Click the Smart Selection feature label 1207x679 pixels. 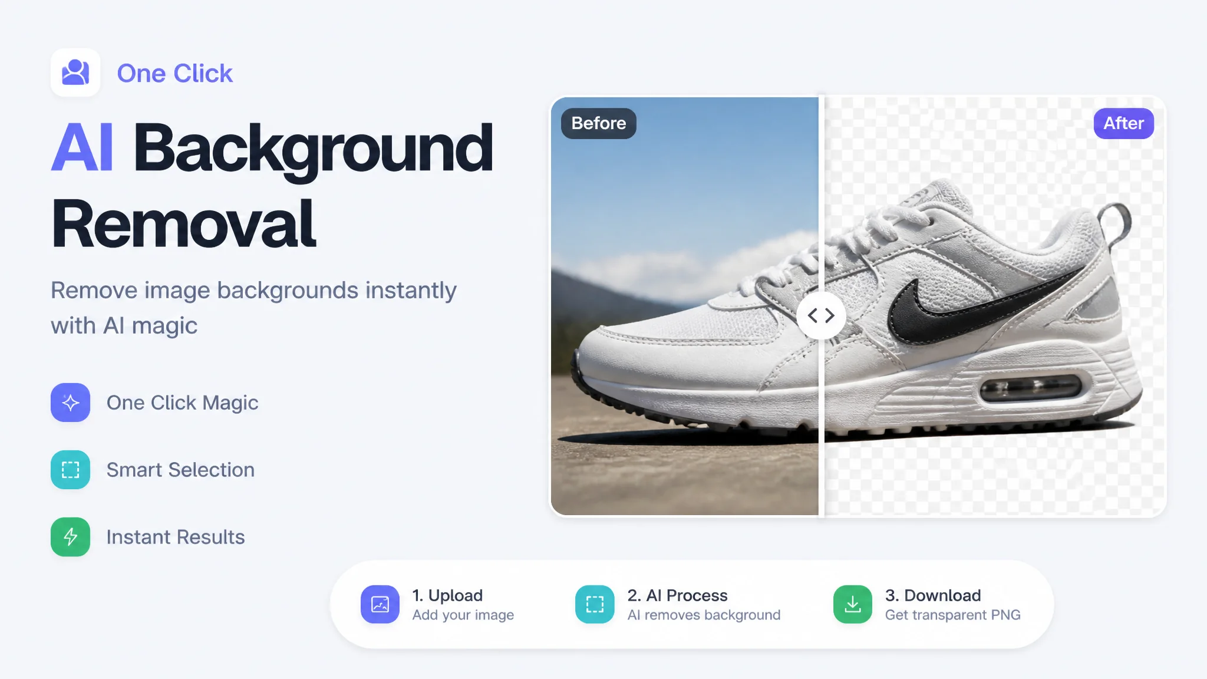click(180, 470)
